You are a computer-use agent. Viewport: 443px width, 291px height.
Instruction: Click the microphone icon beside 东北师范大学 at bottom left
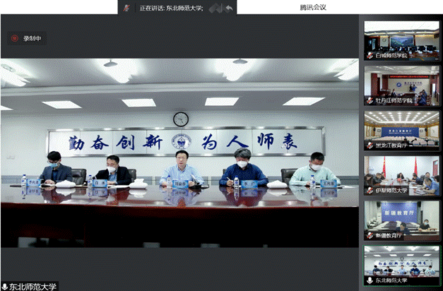point(5,287)
